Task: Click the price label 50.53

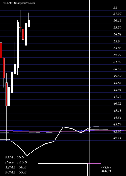Action: [117, 69]
